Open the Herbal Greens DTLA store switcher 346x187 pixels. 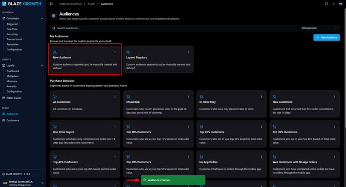click(23, 183)
